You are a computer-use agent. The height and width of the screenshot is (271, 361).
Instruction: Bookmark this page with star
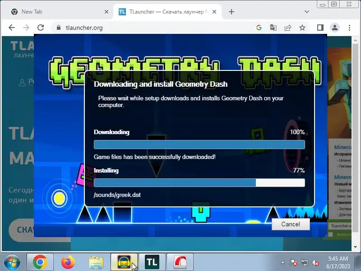(302, 28)
